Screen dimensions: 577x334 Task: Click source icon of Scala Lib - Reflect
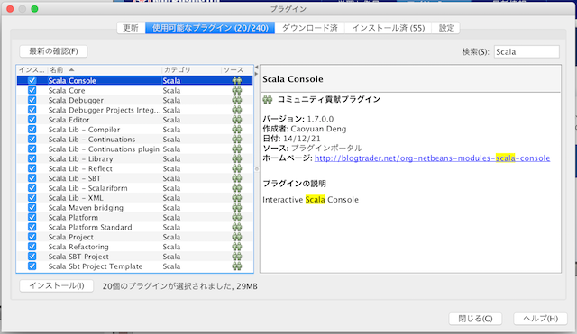point(237,168)
